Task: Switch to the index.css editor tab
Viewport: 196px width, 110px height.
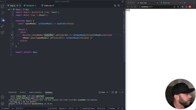Action: pyautogui.click(x=48, y=5)
